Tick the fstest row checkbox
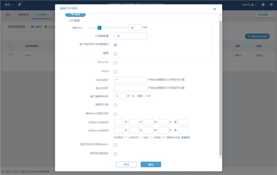The width and height of the screenshot is (277, 175). [x=11, y=55]
